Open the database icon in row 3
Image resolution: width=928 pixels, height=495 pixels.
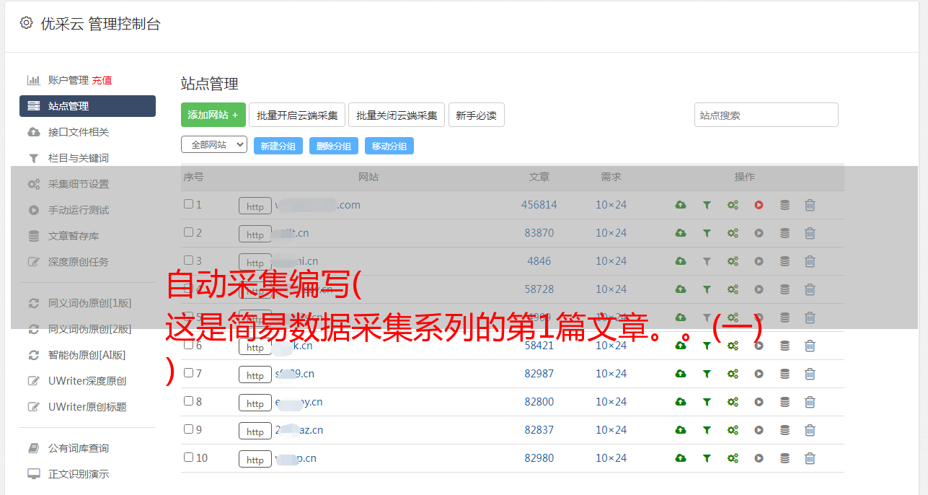(x=785, y=261)
